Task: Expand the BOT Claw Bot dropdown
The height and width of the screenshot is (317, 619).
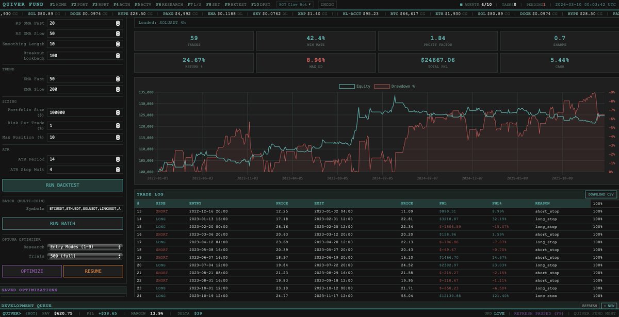Action: pos(295,4)
